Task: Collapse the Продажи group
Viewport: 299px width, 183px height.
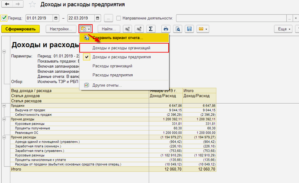Action: tap(4, 106)
